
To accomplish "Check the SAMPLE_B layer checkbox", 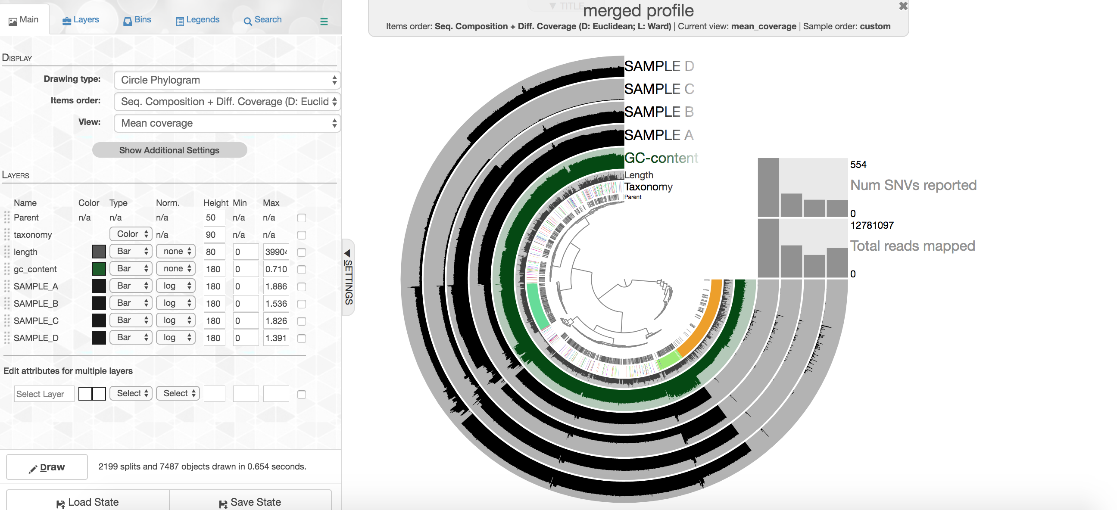I will (301, 304).
